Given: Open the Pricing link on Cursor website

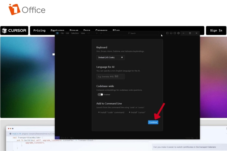Looking at the screenshot, I should 39,30.
